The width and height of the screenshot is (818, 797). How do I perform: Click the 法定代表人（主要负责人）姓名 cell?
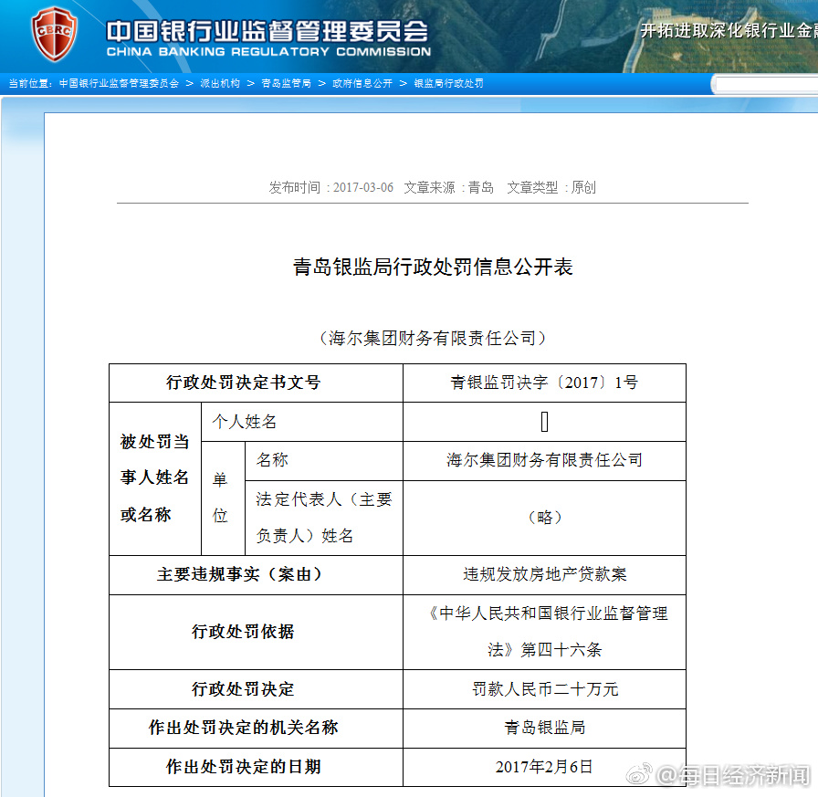(x=324, y=518)
